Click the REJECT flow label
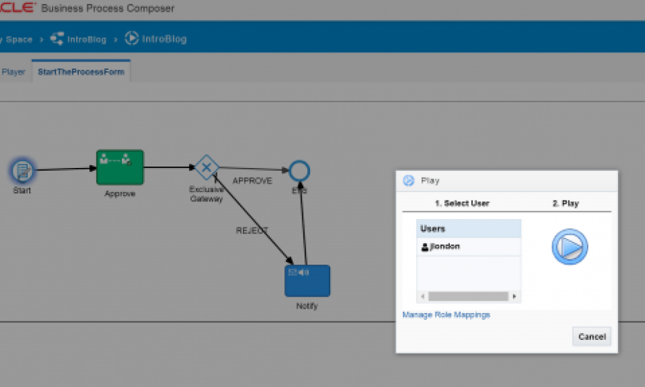 point(252,231)
